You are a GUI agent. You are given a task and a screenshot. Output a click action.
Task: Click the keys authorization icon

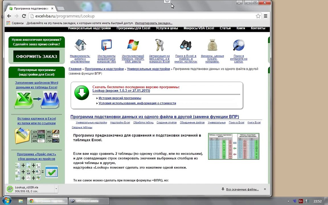(x=159, y=45)
